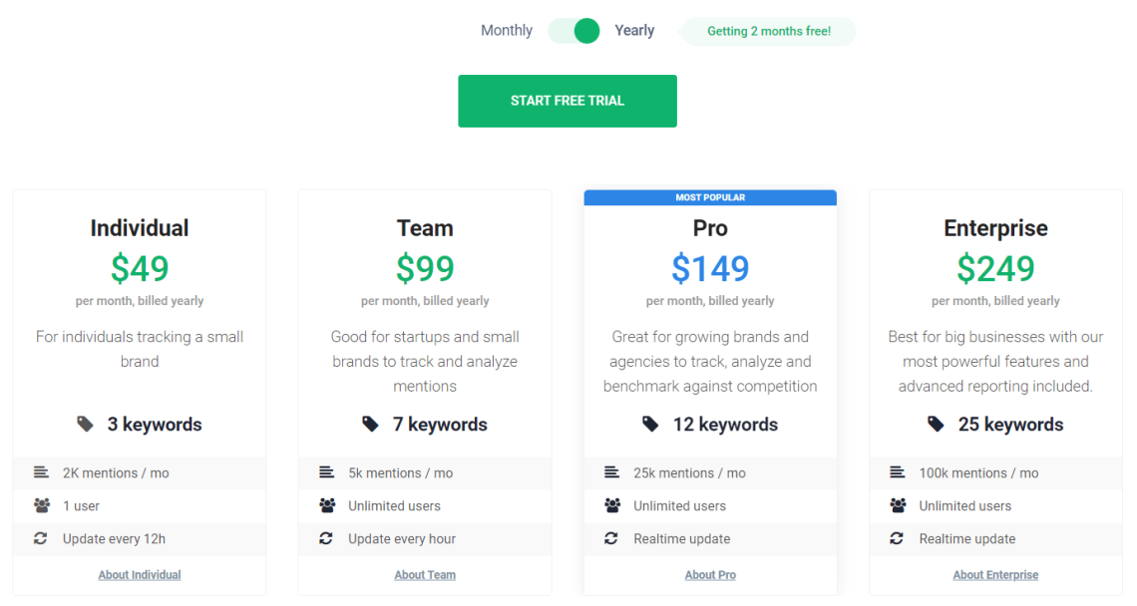Click the Getting 2 months free badge
1137x606 pixels.
click(769, 31)
